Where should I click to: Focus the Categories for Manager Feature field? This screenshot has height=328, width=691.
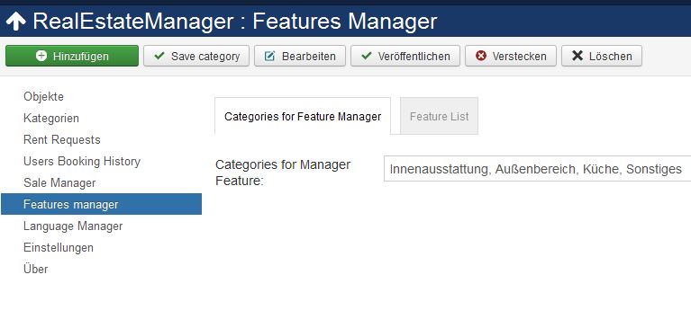[x=537, y=168]
